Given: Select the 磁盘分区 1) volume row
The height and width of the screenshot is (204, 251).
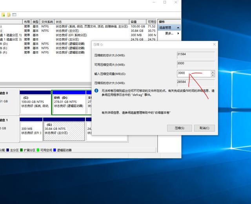Looking at the screenshot, I should tap(78, 35).
